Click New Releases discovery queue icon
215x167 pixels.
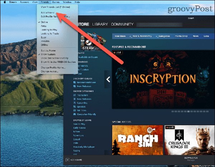point(75,86)
